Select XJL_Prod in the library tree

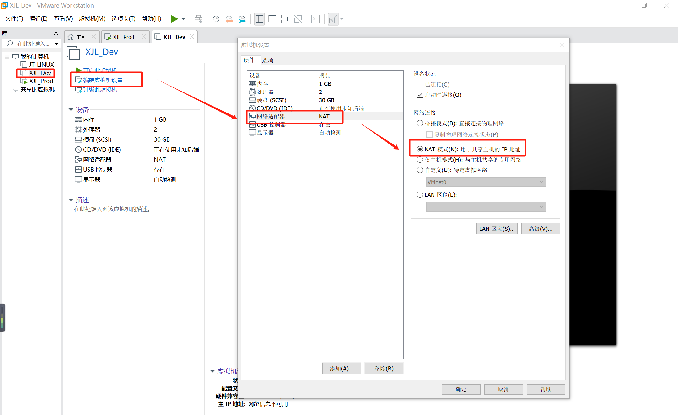(x=41, y=81)
